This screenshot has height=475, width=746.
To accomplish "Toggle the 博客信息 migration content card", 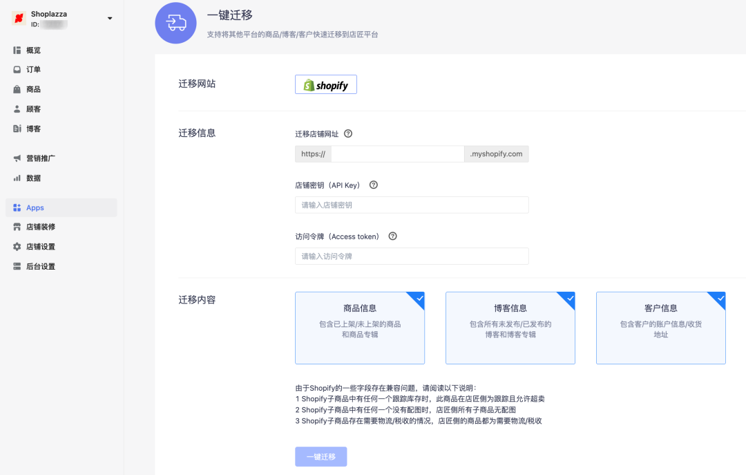I will [510, 328].
